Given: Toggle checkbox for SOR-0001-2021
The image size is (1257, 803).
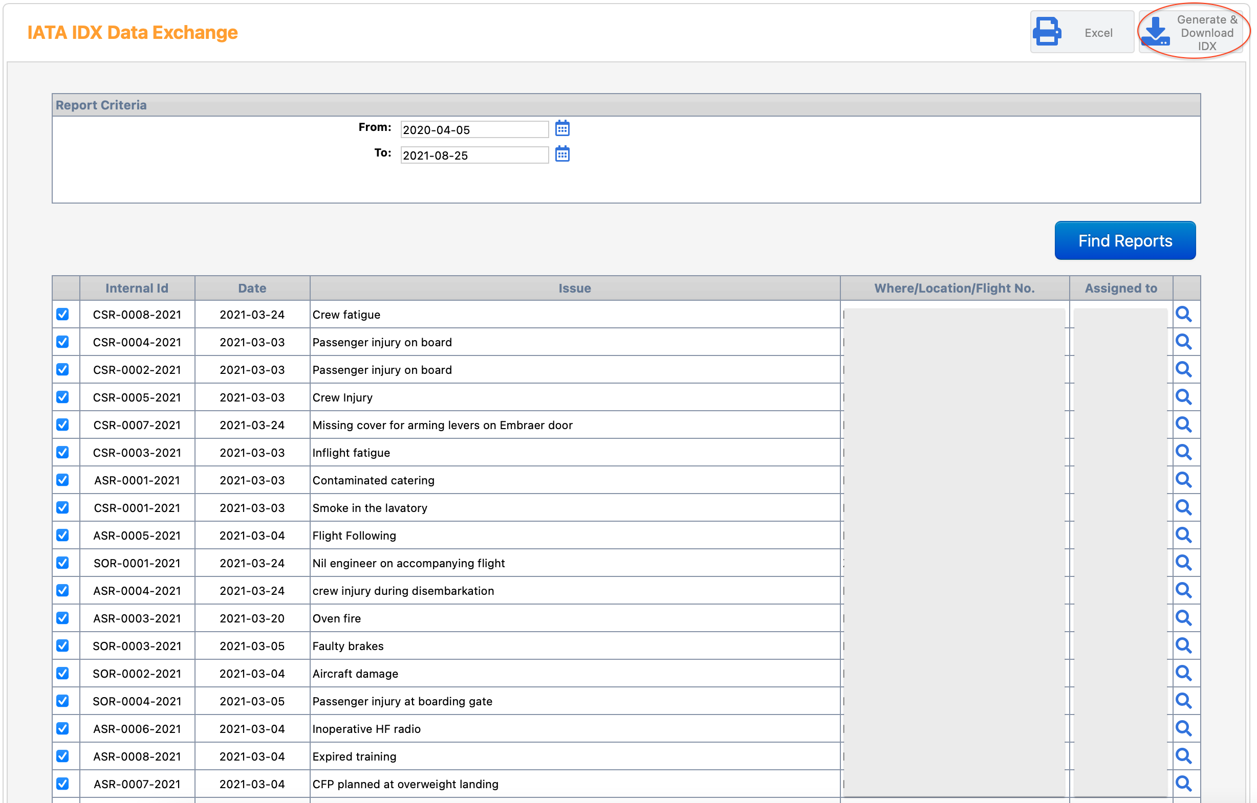Looking at the screenshot, I should click(62, 563).
